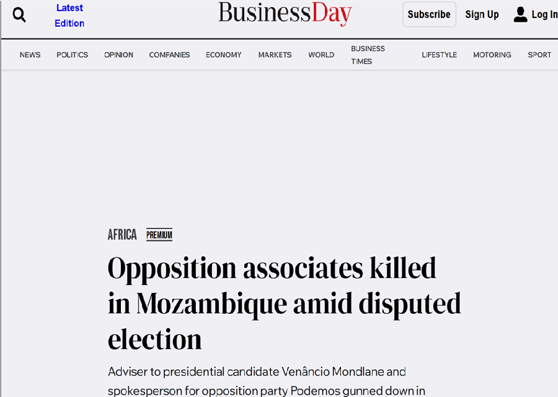Open the Motoring section
This screenshot has width=558, height=397.
click(x=492, y=55)
